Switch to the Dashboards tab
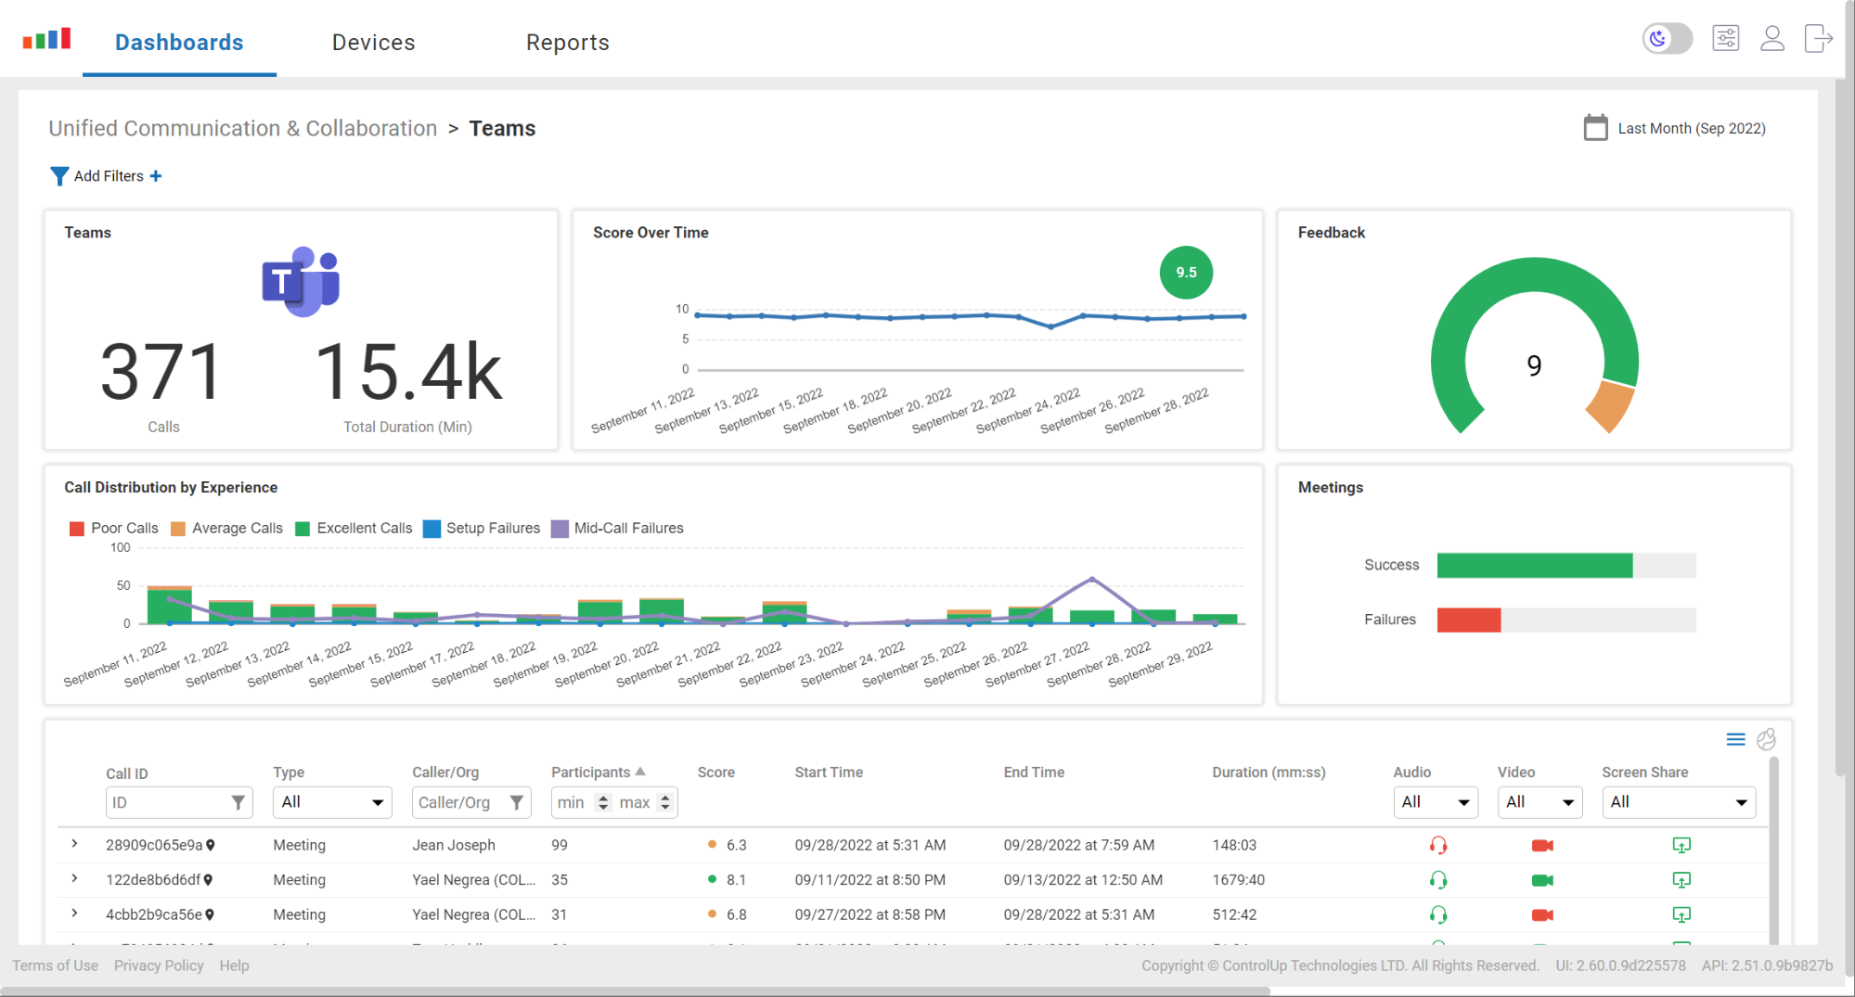 click(x=179, y=43)
